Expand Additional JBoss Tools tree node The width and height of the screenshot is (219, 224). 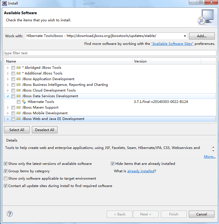pyautogui.click(x=8, y=73)
